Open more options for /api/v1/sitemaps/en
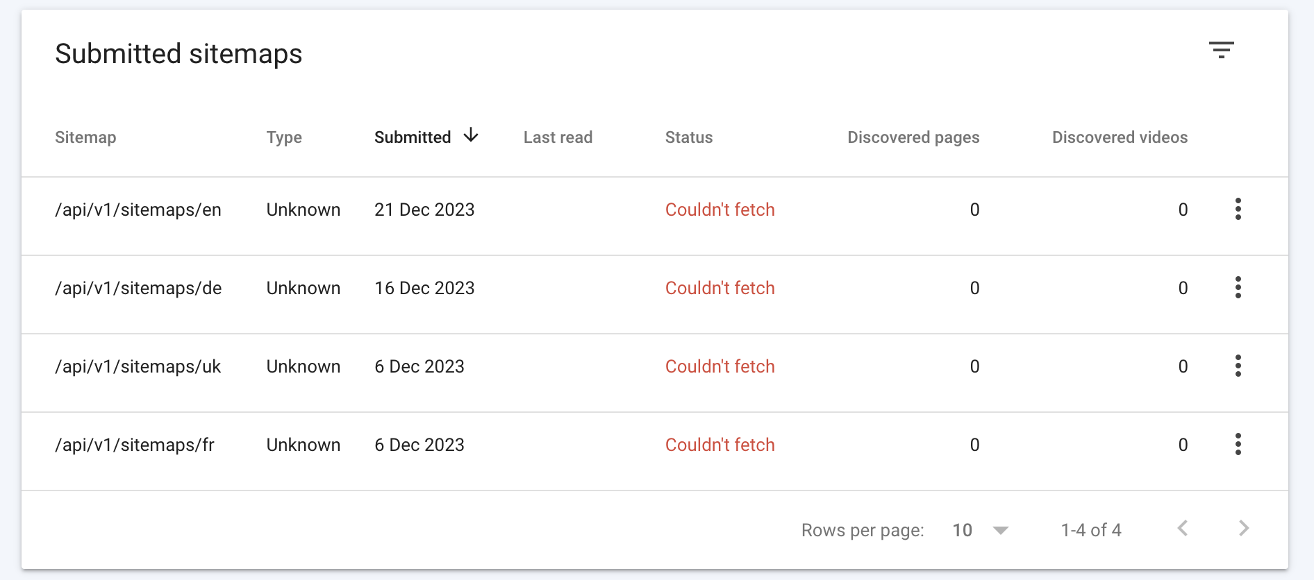 [x=1238, y=209]
